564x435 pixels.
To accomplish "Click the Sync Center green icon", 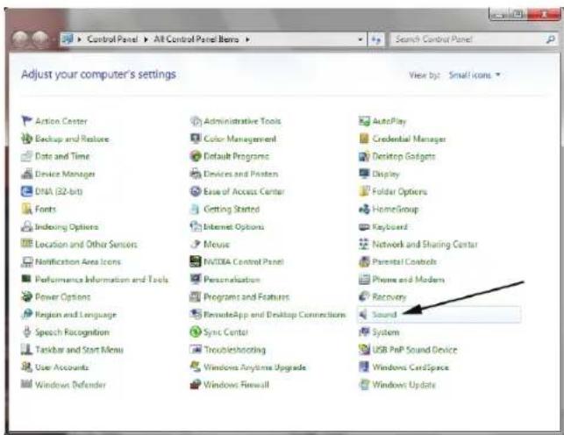I will click(x=196, y=332).
